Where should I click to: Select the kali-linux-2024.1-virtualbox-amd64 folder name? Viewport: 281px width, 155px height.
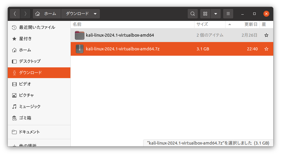120,35
